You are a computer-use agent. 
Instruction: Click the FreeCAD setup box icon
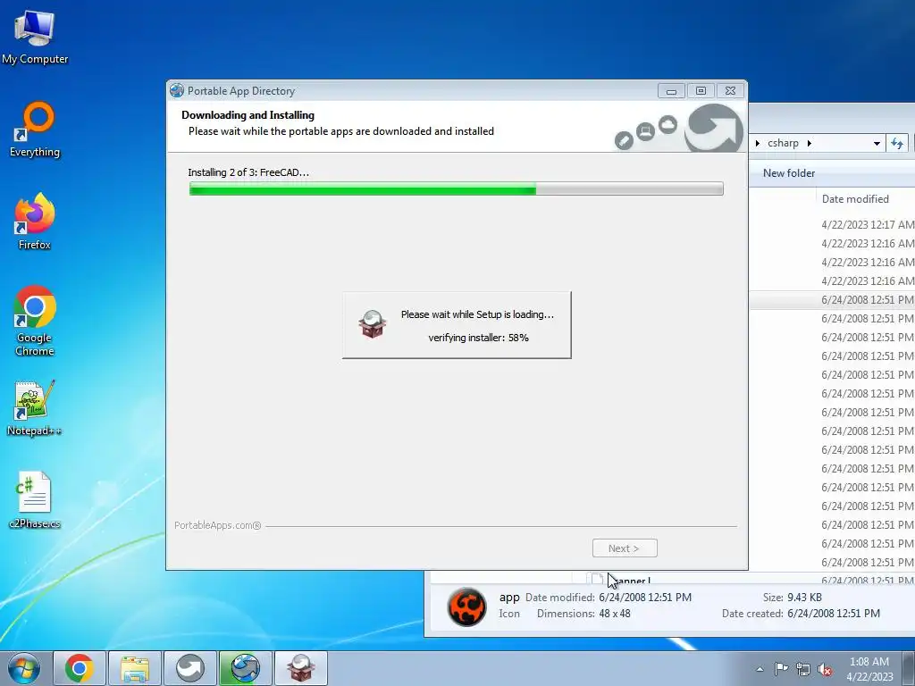[373, 324]
